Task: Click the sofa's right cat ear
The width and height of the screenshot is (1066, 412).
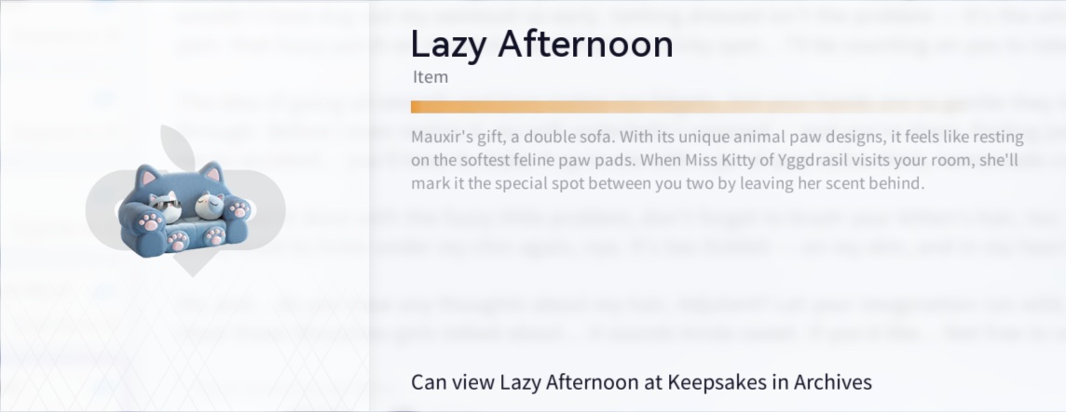Action: coord(213,172)
